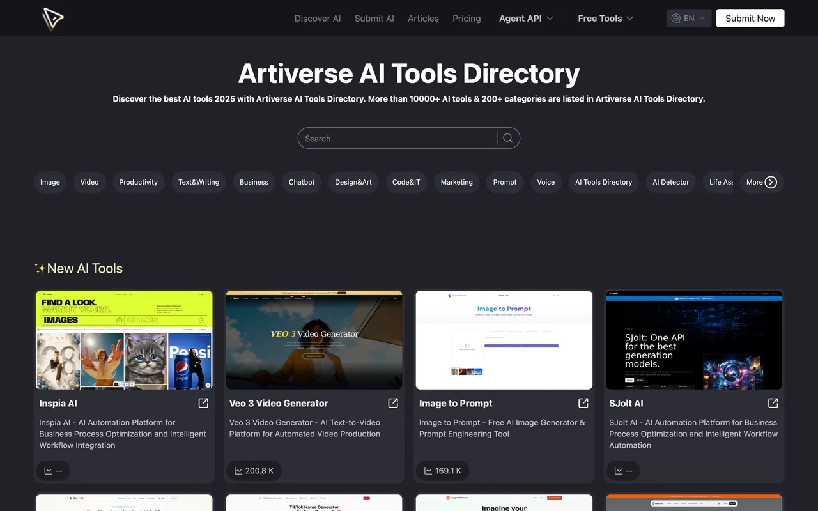Select the Business category chip
Screen dimensions: 818x511
254,182
